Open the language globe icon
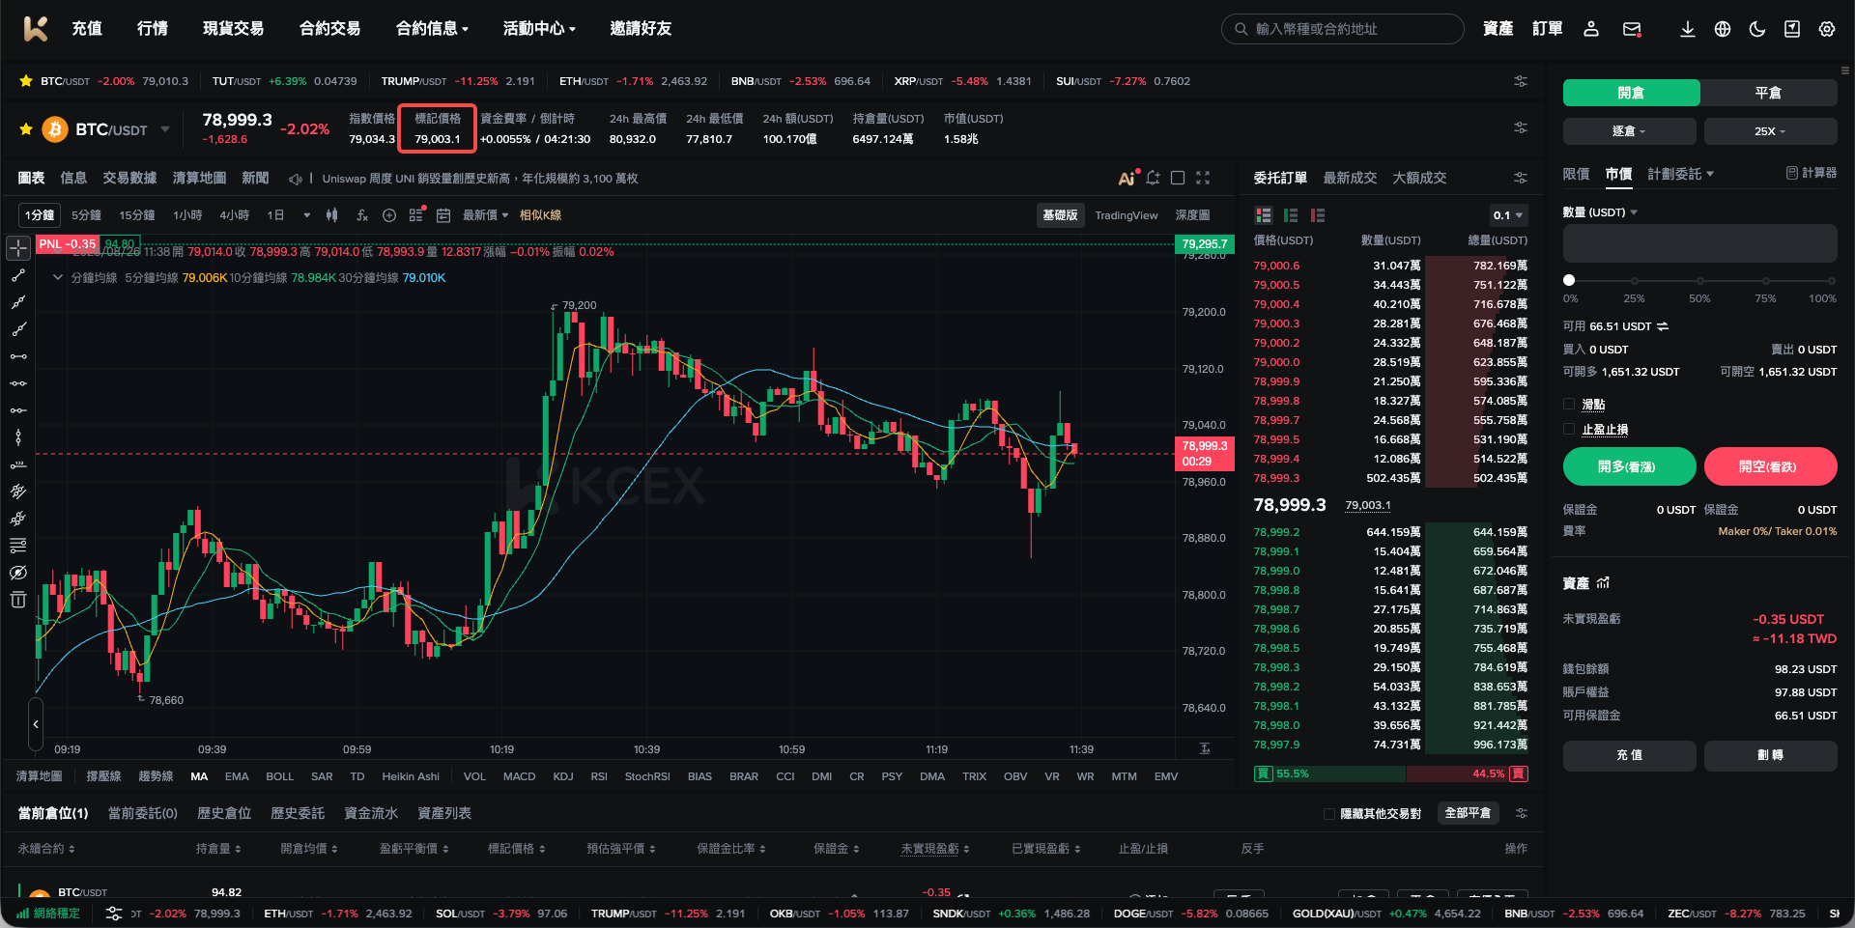The height and width of the screenshot is (928, 1855). click(1723, 29)
